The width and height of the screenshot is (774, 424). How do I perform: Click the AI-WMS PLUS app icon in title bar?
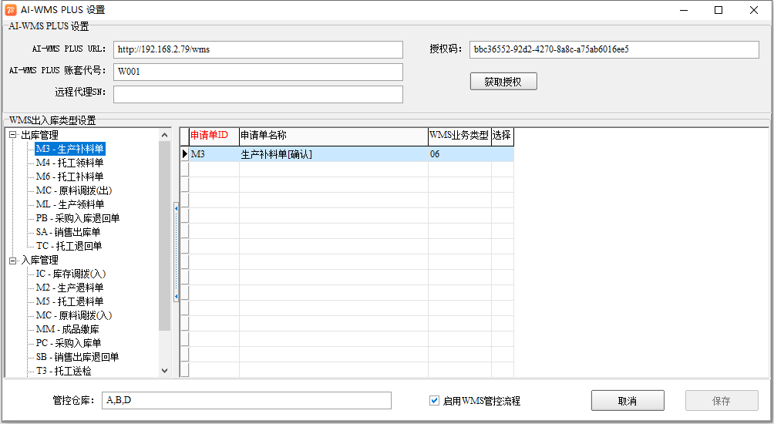10,10
